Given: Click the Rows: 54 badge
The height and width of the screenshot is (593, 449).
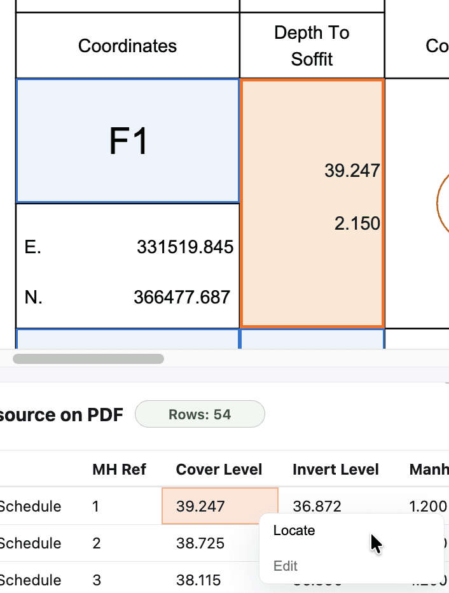Looking at the screenshot, I should coord(199,414).
